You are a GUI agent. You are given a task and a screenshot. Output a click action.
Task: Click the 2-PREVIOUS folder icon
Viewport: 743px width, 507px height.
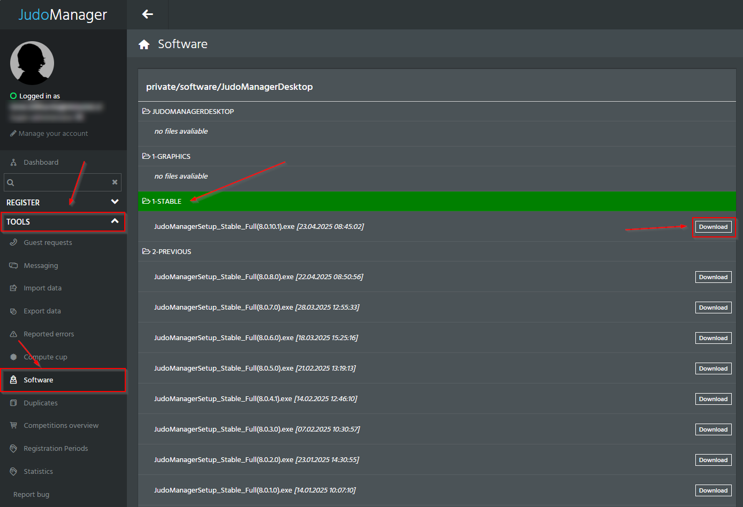[146, 251]
